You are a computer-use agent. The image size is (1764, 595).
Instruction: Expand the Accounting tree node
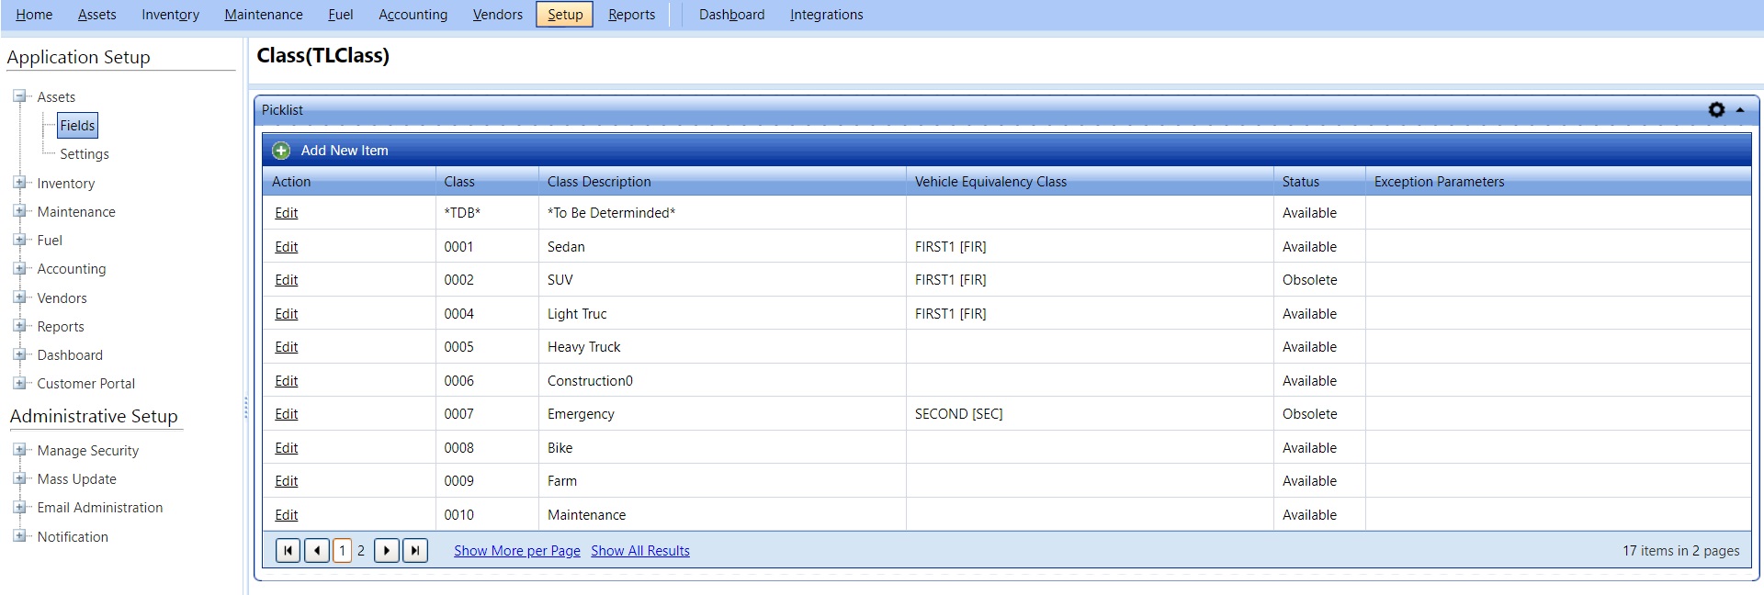click(x=19, y=268)
